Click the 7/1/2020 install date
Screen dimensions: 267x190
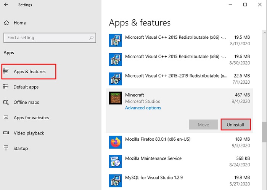(241, 82)
